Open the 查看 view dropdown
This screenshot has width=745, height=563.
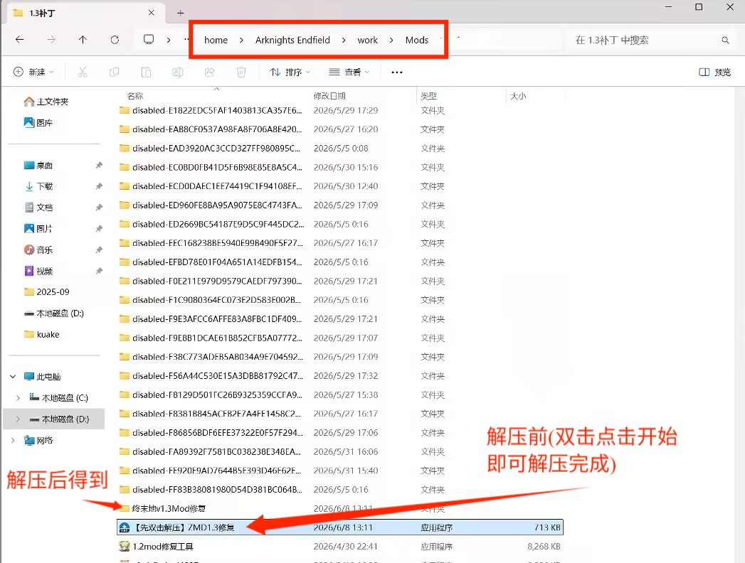pyautogui.click(x=349, y=73)
